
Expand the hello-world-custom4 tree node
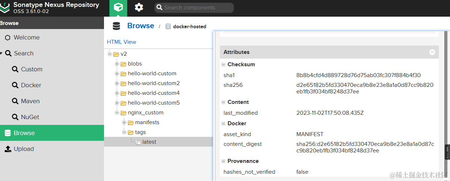tap(117, 93)
